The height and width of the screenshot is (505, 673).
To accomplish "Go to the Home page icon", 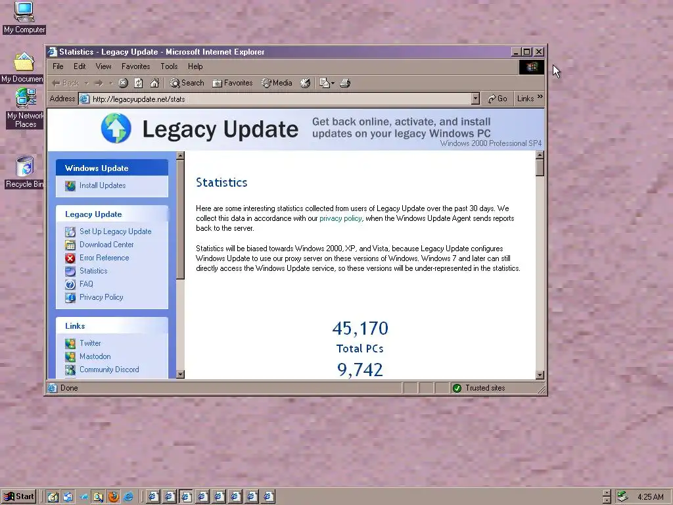I will [x=154, y=83].
